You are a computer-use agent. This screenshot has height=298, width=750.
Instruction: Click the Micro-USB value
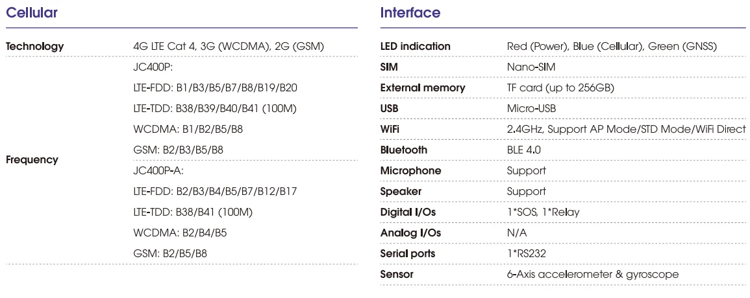[531, 109]
